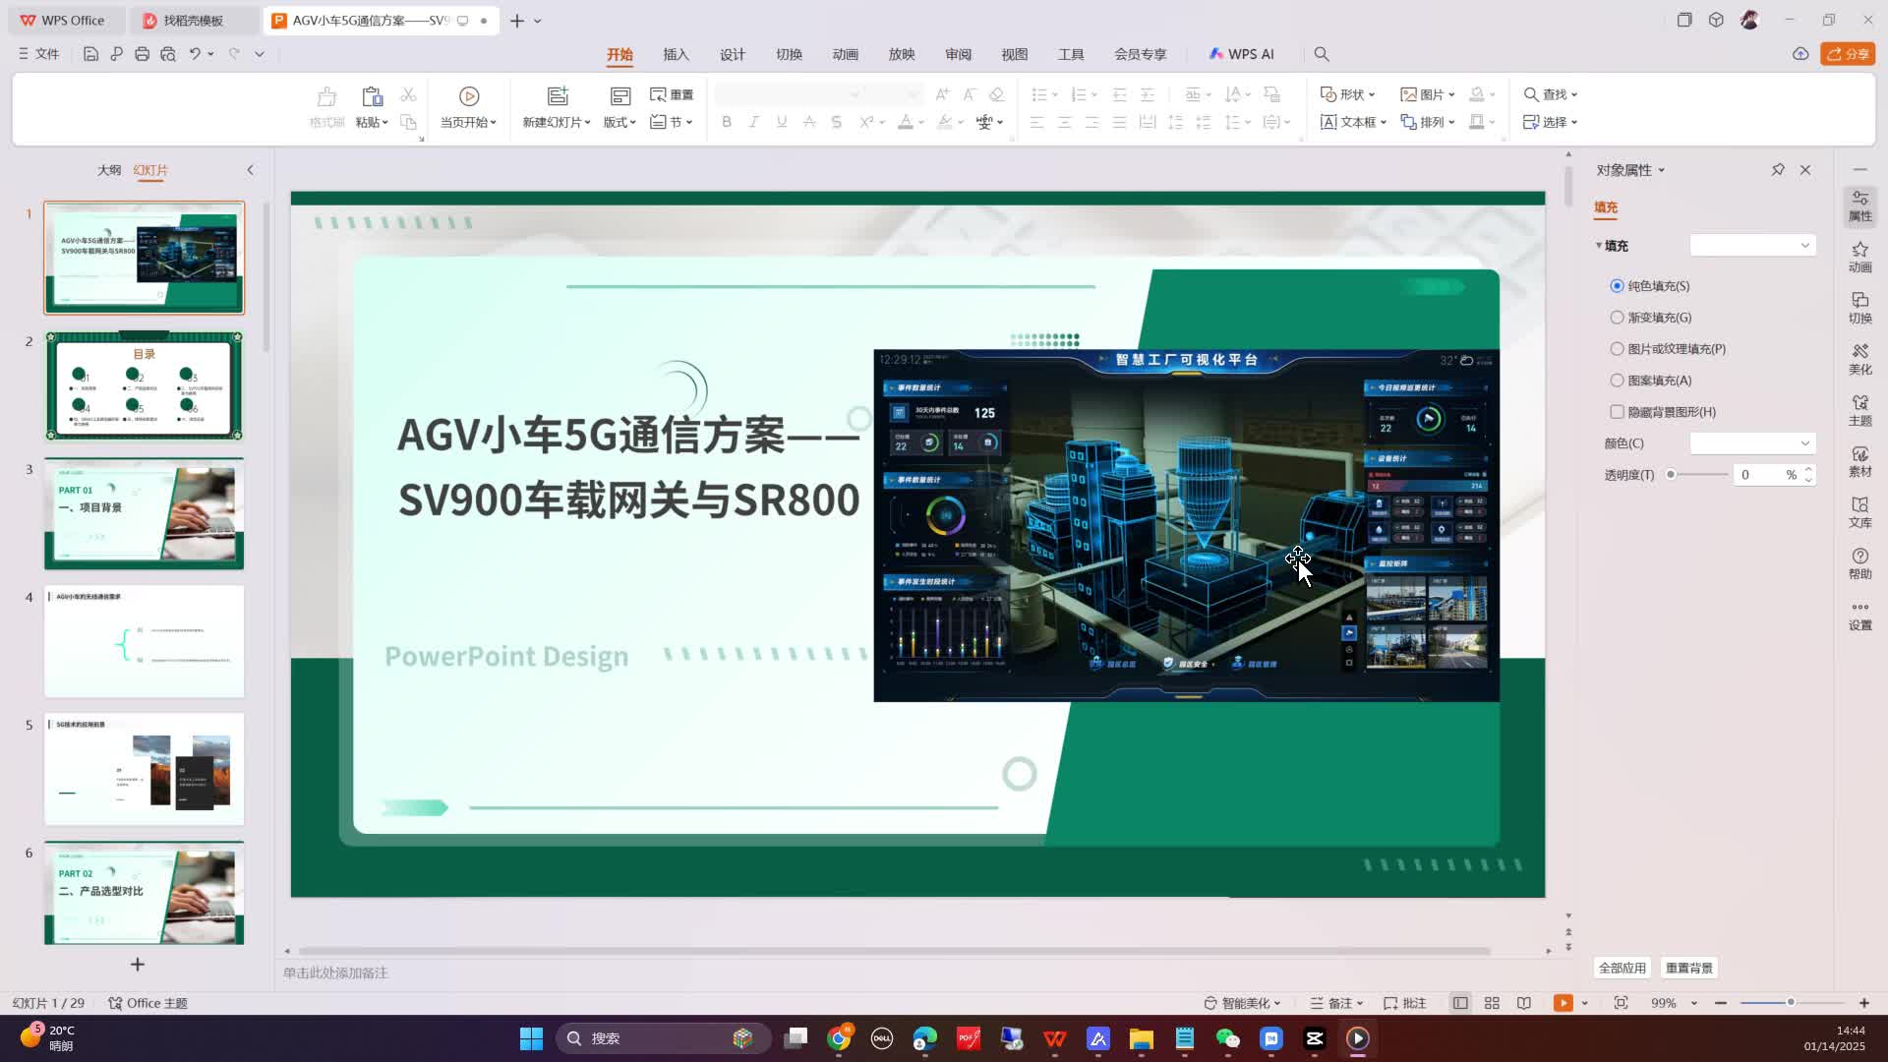Click the Save icon in quick toolbar
1888x1062 pixels.
pos(90,54)
